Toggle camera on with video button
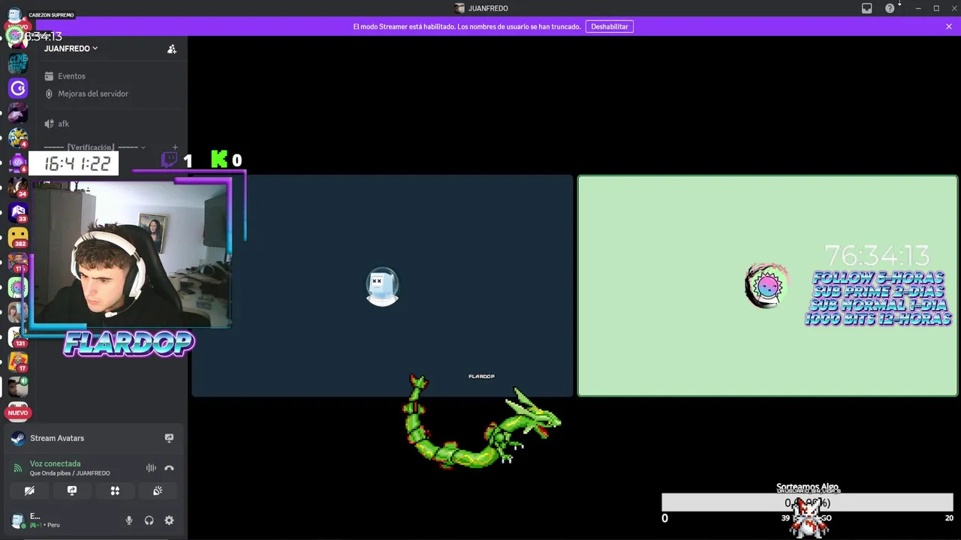 tap(29, 490)
